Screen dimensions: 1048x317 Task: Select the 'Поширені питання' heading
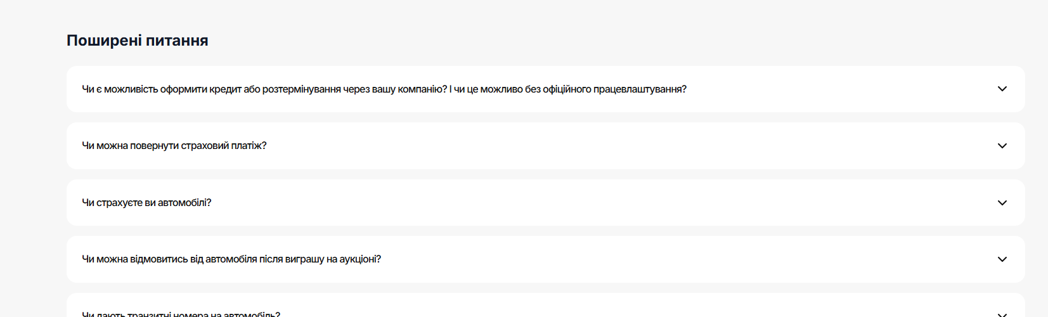(x=138, y=41)
